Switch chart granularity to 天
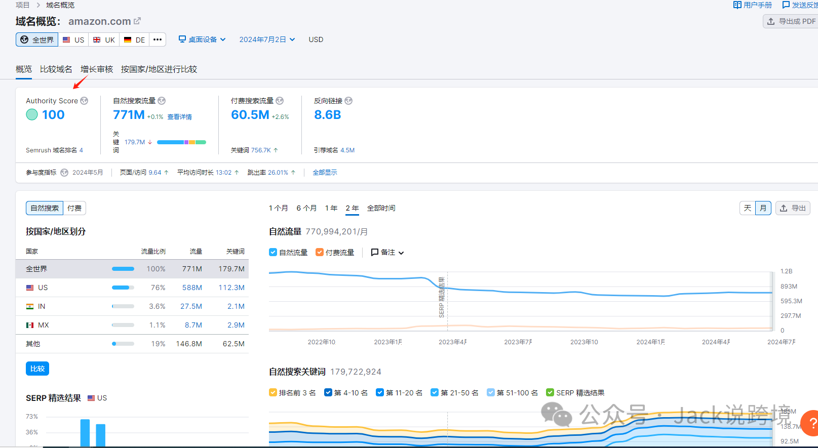 tap(748, 208)
